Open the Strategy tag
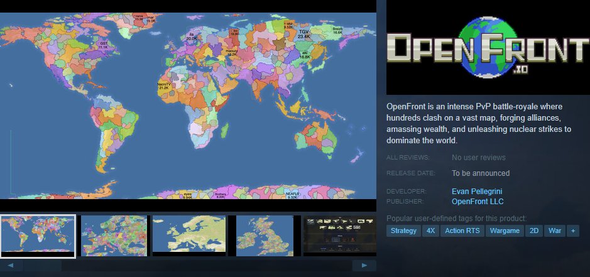 coord(403,231)
